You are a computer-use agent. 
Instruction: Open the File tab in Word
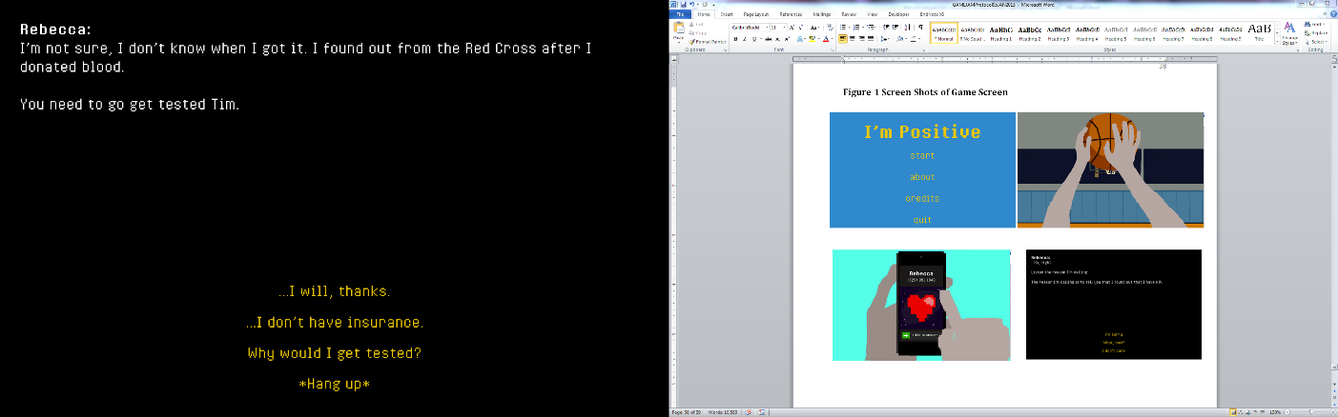pos(680,14)
